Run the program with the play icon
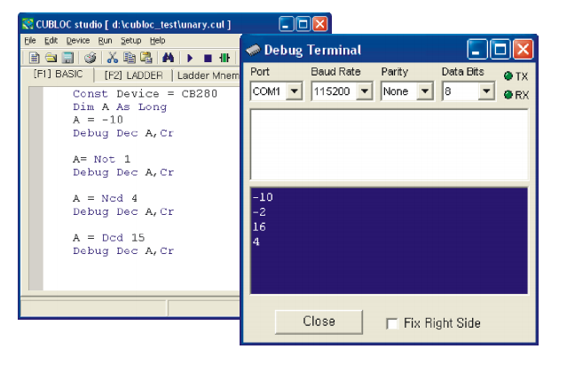This screenshot has height=373, width=567. point(190,58)
